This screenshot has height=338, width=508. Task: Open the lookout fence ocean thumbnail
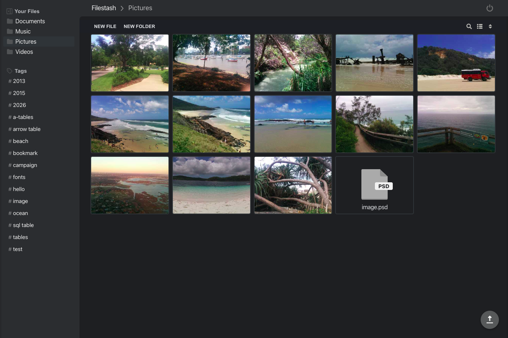click(x=456, y=124)
